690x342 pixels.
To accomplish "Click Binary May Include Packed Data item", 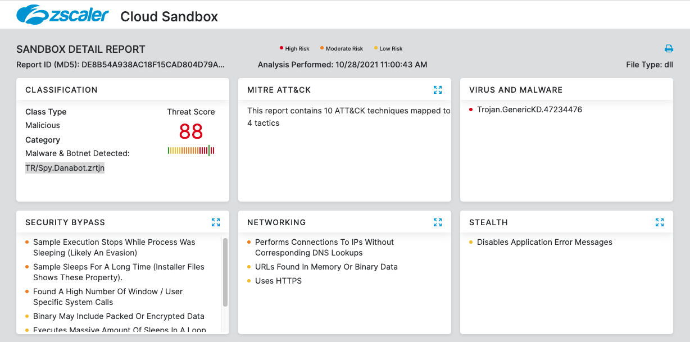I will point(119,316).
